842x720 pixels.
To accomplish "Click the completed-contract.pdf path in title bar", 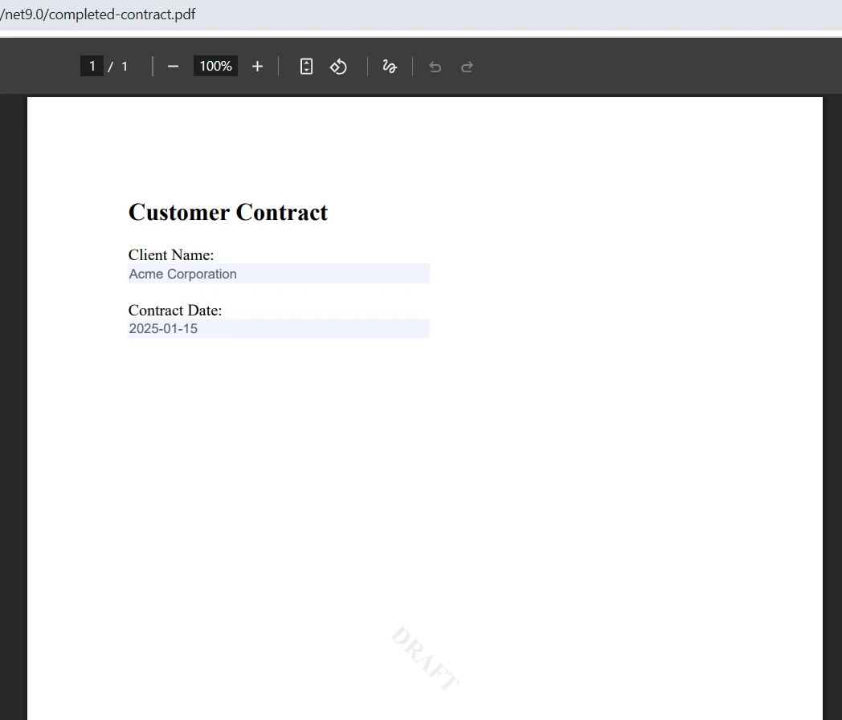I will (99, 14).
